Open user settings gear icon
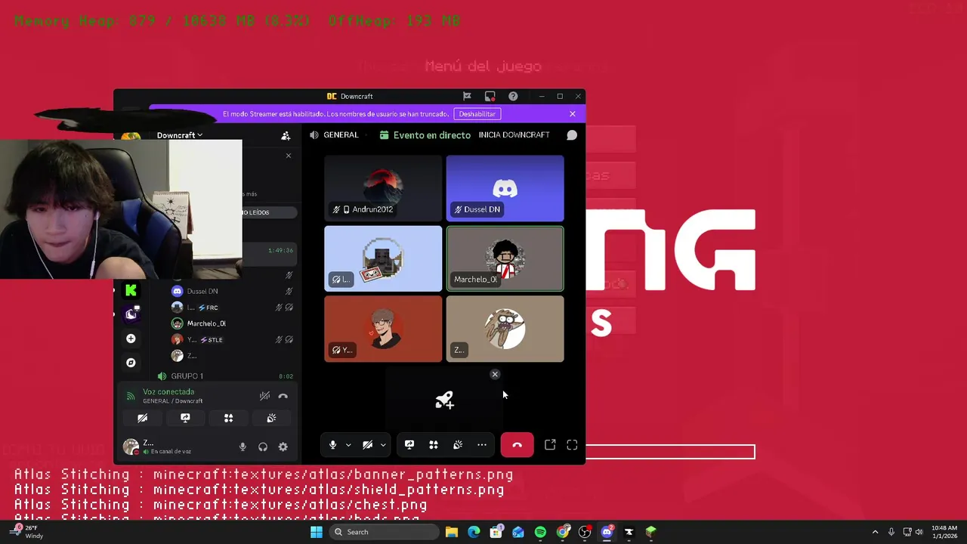Viewport: 967px width, 544px height. point(283,447)
